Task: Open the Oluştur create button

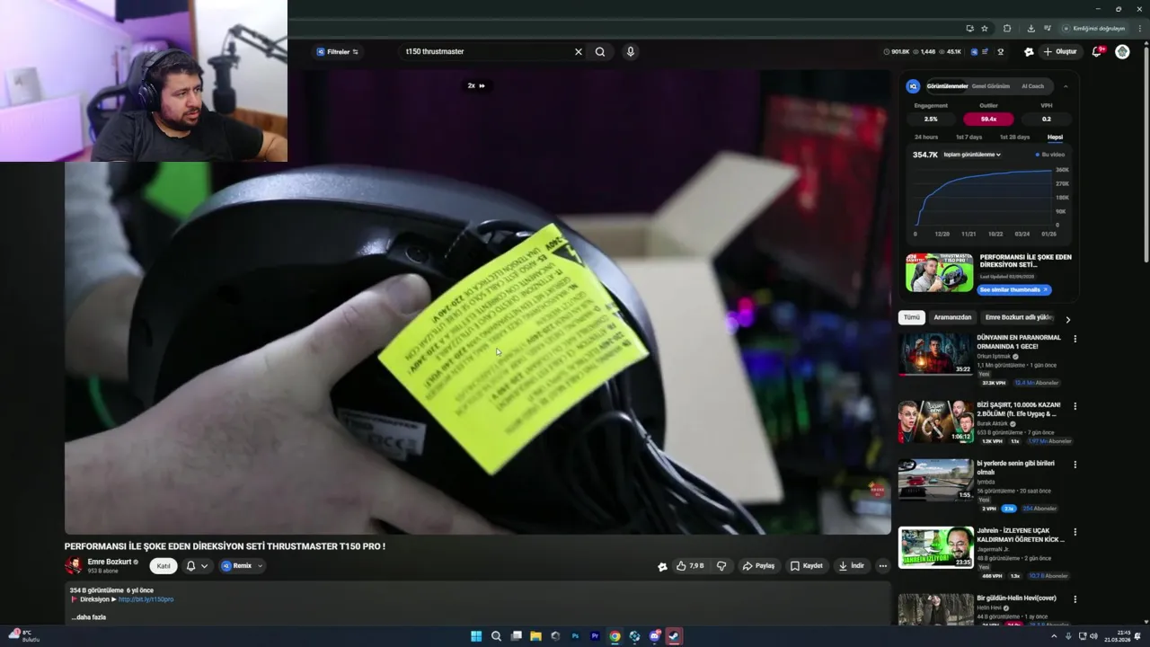Action: 1060,52
